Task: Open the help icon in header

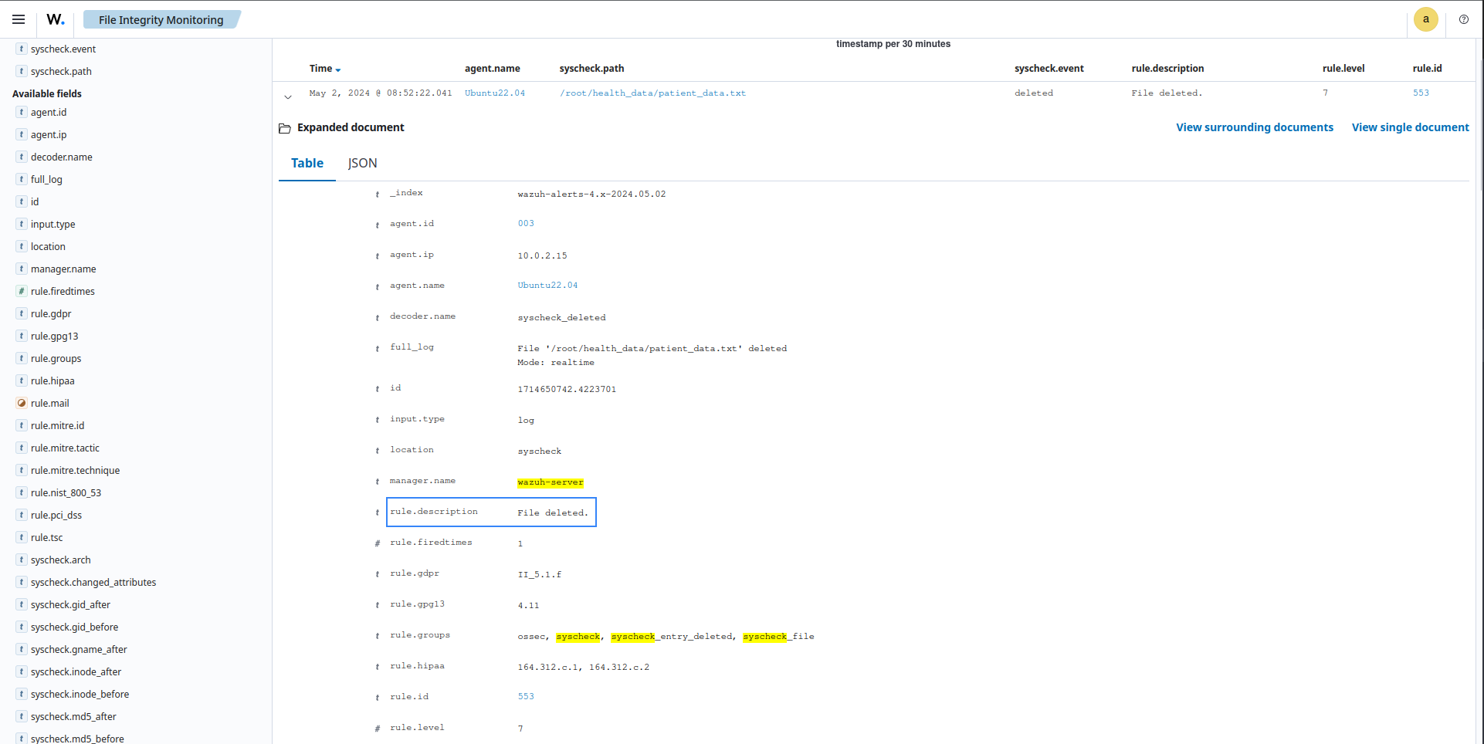Action: 1463,19
